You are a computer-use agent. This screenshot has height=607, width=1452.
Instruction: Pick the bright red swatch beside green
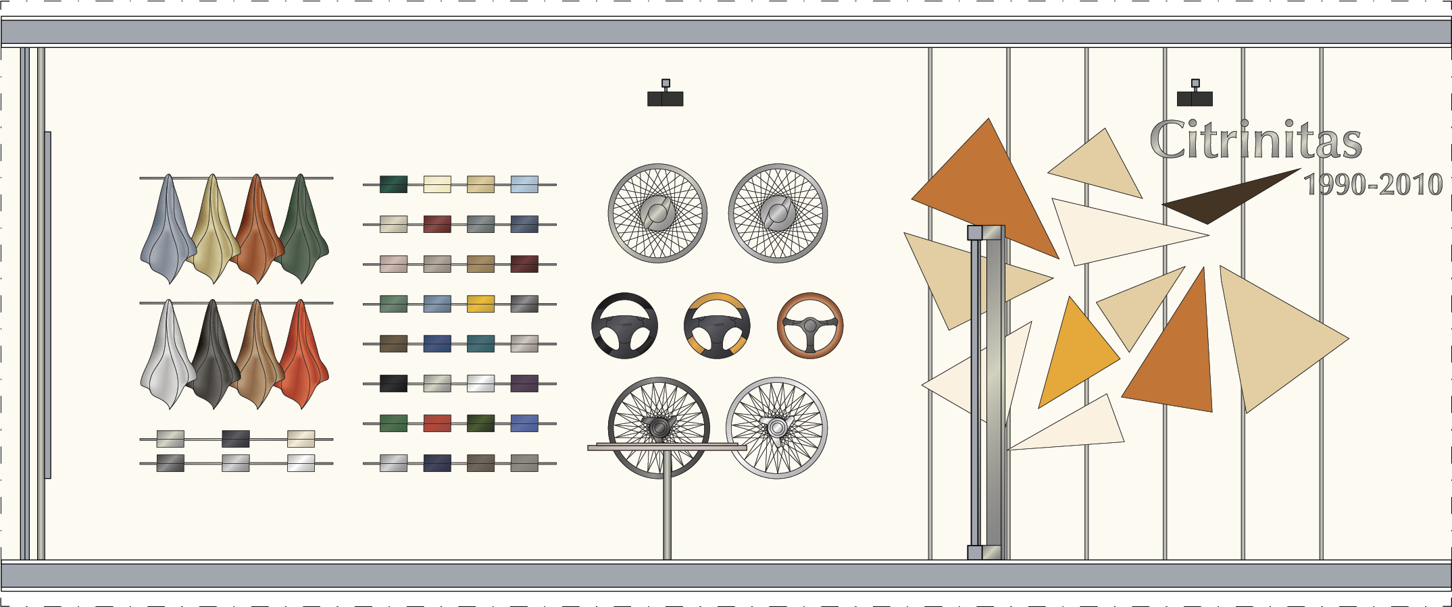pos(437,423)
